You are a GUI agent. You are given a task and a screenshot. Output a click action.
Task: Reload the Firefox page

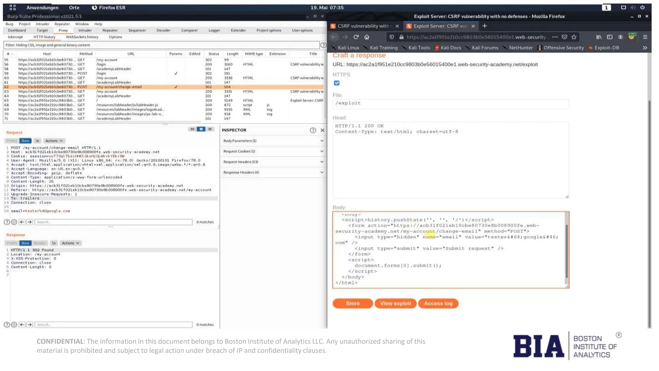(x=356, y=37)
